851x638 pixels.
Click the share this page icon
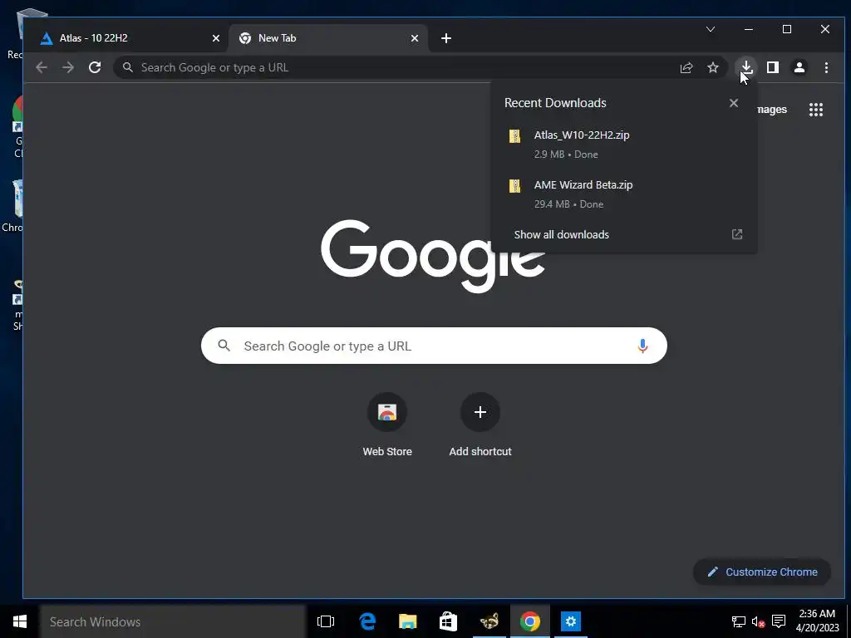click(686, 67)
